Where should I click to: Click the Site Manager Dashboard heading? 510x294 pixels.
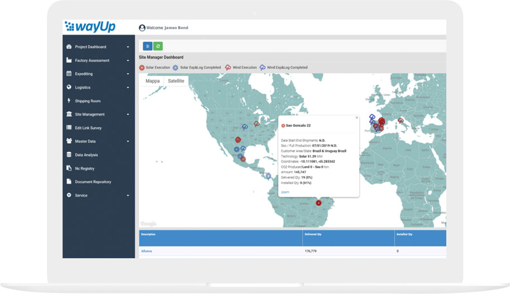161,57
